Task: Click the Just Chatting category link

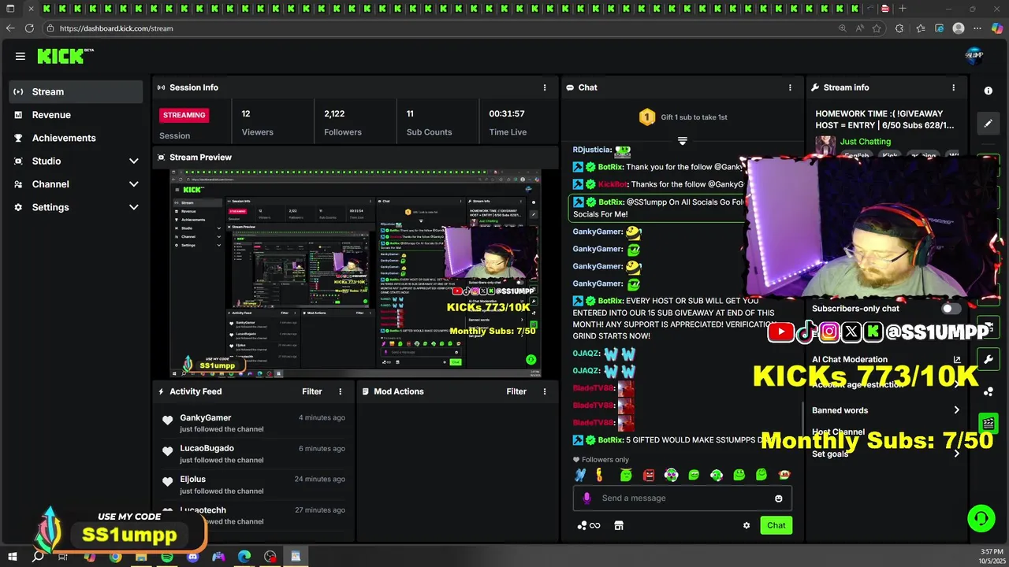Action: 866,142
